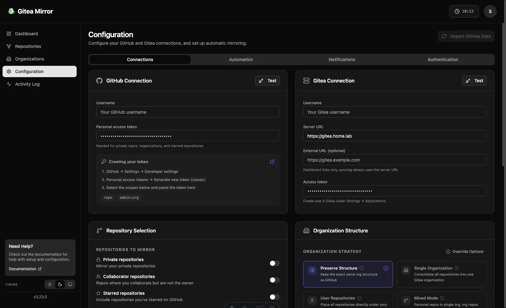Click the Preserve Structure card icon
Viewport: 506px width, 308px height.
click(x=312, y=270)
